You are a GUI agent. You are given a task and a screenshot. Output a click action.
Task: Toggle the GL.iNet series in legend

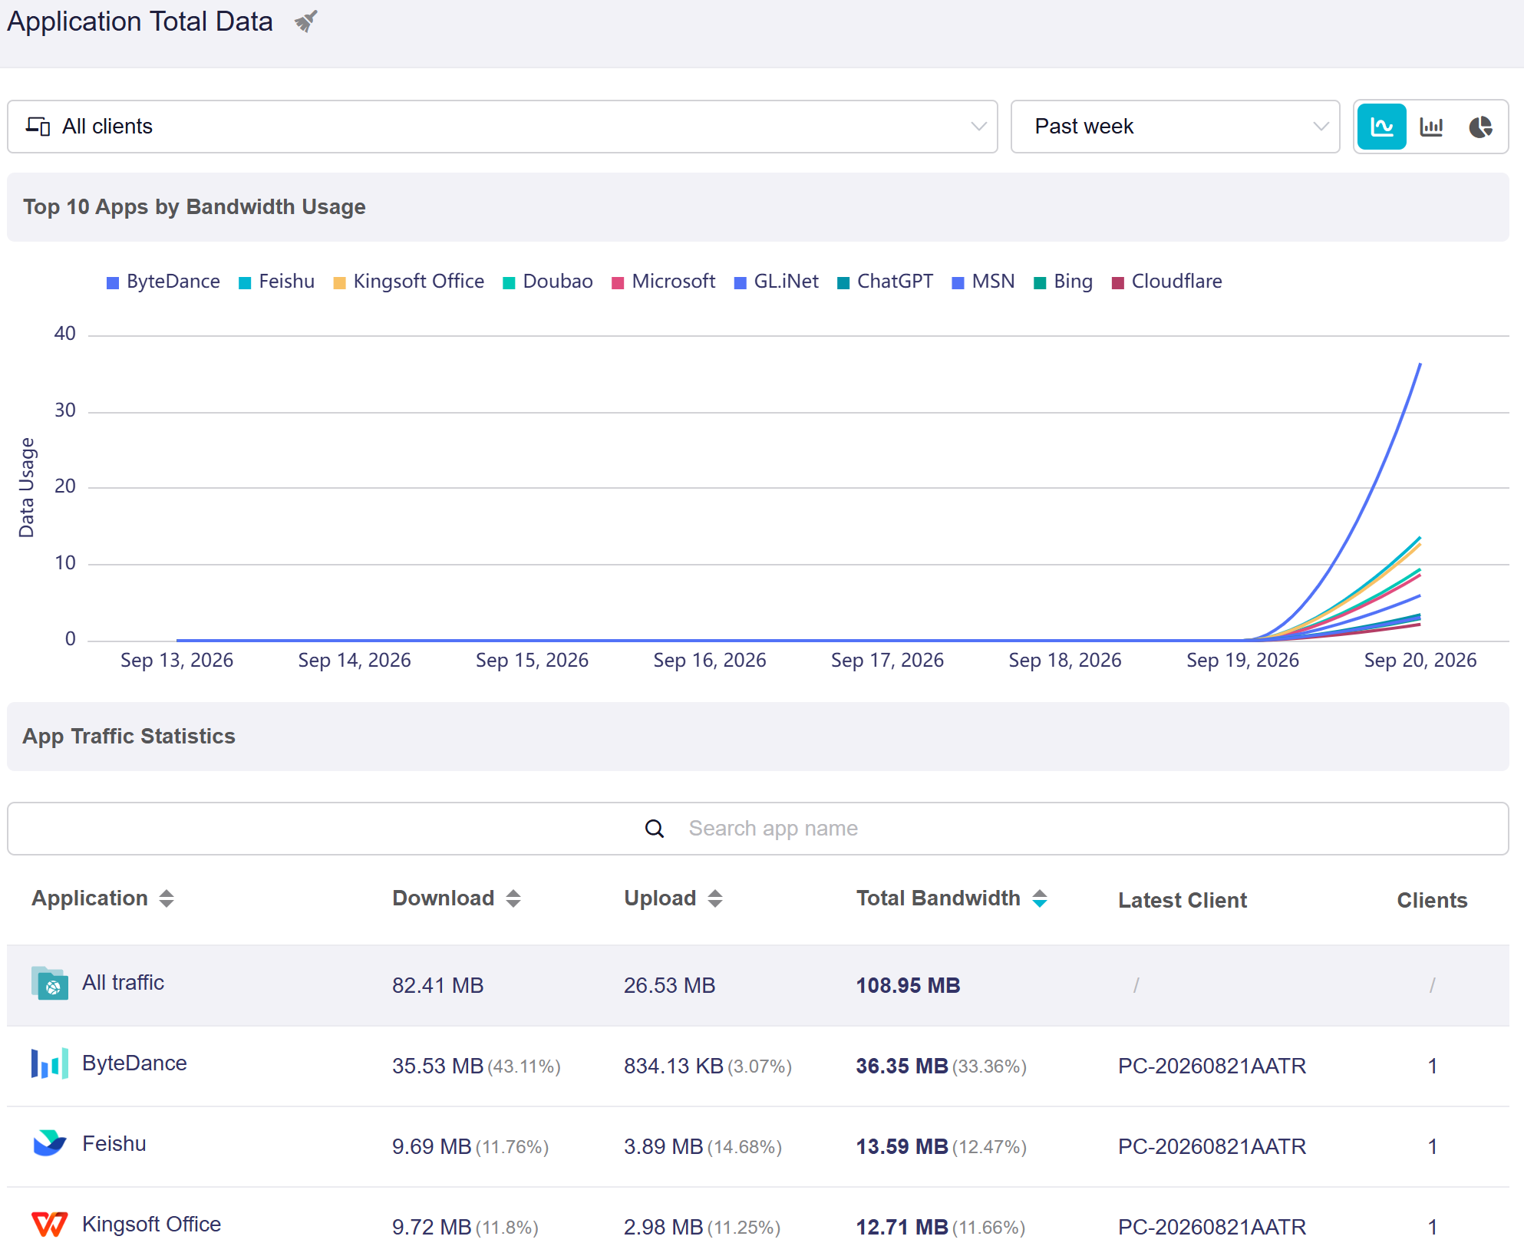(x=777, y=282)
